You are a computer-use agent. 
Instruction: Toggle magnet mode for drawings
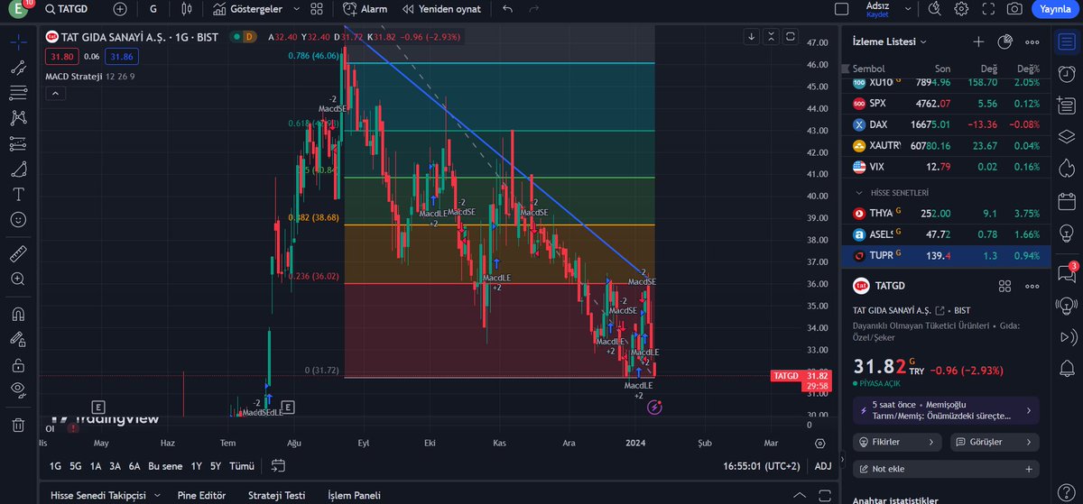point(18,314)
